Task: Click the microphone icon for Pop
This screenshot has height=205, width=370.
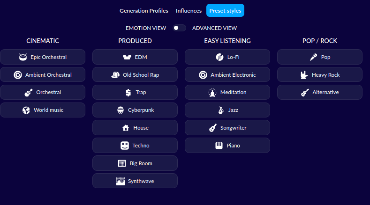Action: point(313,57)
